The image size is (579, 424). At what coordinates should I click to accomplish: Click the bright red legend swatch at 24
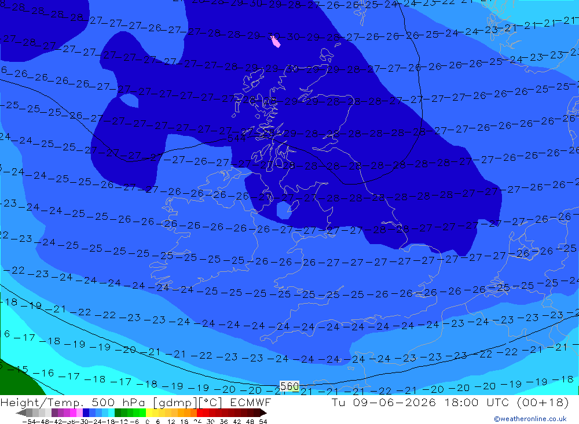[x=200, y=413]
